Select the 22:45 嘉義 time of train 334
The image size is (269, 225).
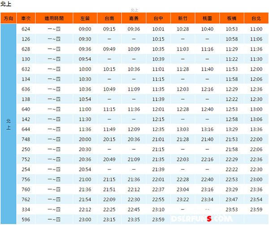click(x=134, y=209)
